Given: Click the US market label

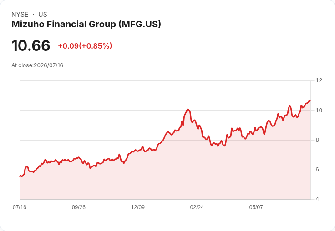Looking at the screenshot, I should 43,15.
